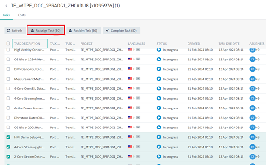This screenshot has width=269, height=168.
Task: Open task 'HMI Demo Setup=G...'
Action: [x=29, y=137]
